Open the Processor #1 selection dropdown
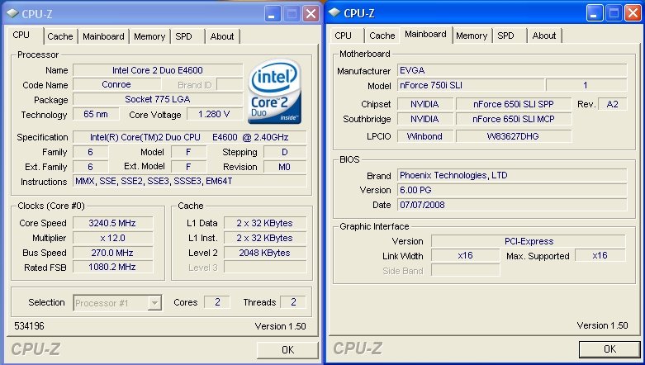 click(x=154, y=303)
